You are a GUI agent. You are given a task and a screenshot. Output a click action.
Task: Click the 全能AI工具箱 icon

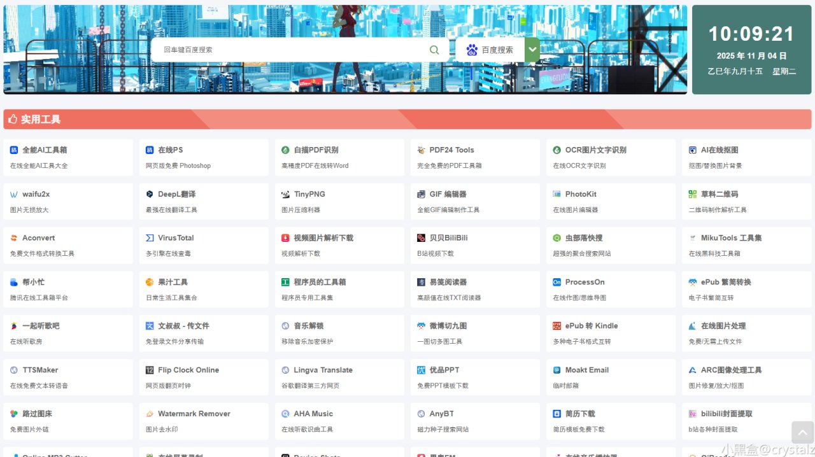(14, 150)
